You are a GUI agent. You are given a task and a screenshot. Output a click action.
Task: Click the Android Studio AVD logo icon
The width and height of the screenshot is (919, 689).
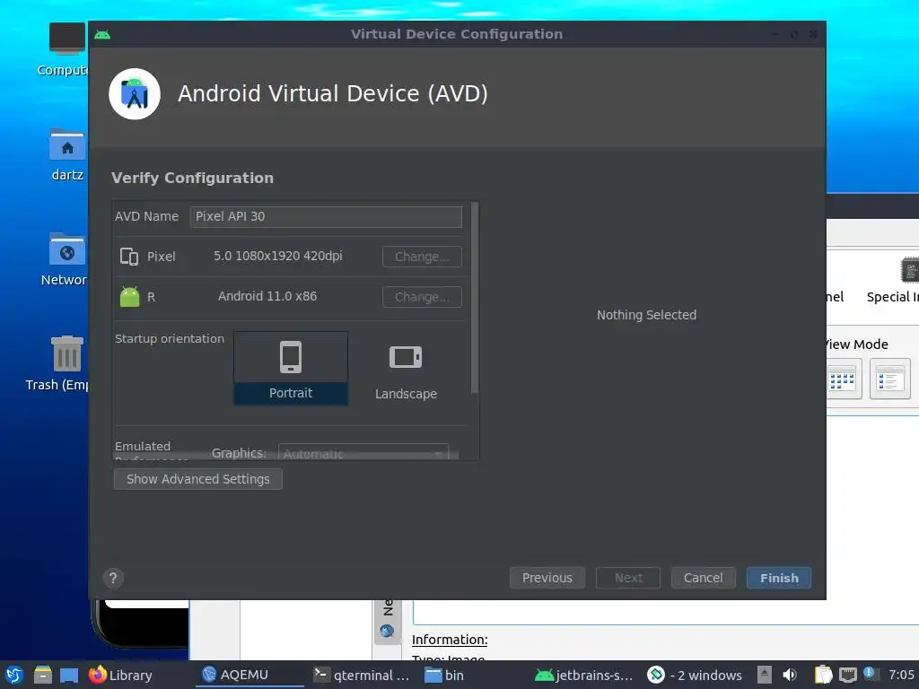click(x=135, y=93)
